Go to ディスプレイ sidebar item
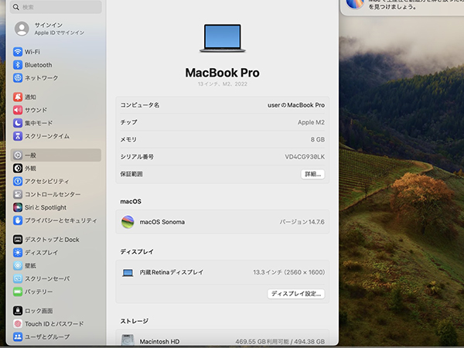This screenshot has width=464, height=348. point(56,252)
